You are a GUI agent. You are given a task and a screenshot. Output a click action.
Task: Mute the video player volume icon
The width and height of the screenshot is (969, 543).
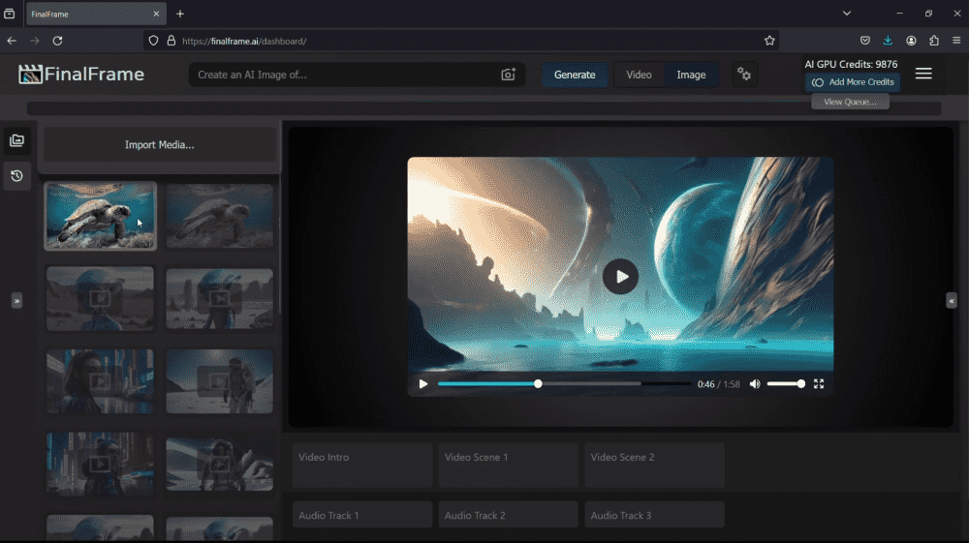[755, 384]
